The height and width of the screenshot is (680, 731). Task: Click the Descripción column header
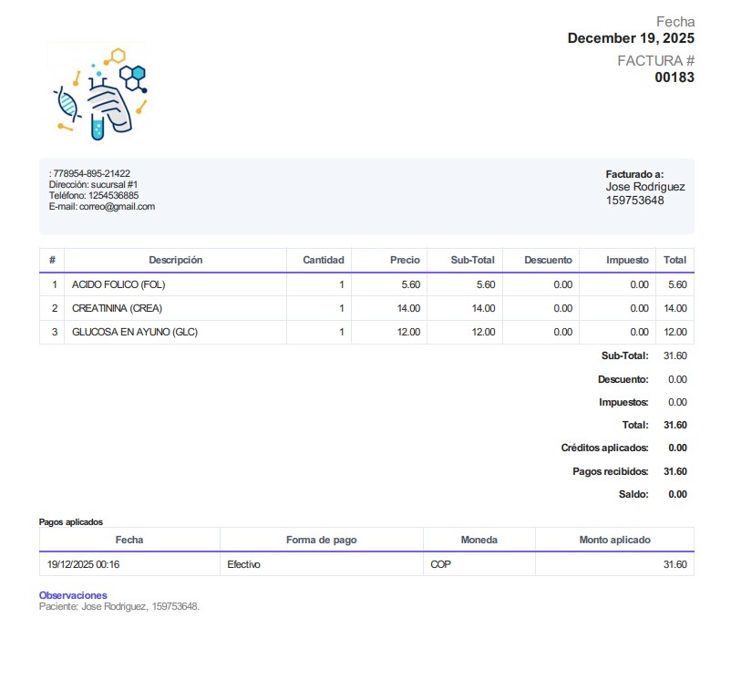pyautogui.click(x=175, y=261)
